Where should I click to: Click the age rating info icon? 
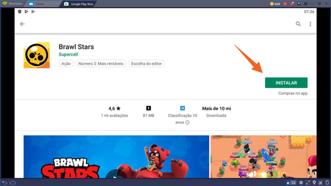[187, 122]
